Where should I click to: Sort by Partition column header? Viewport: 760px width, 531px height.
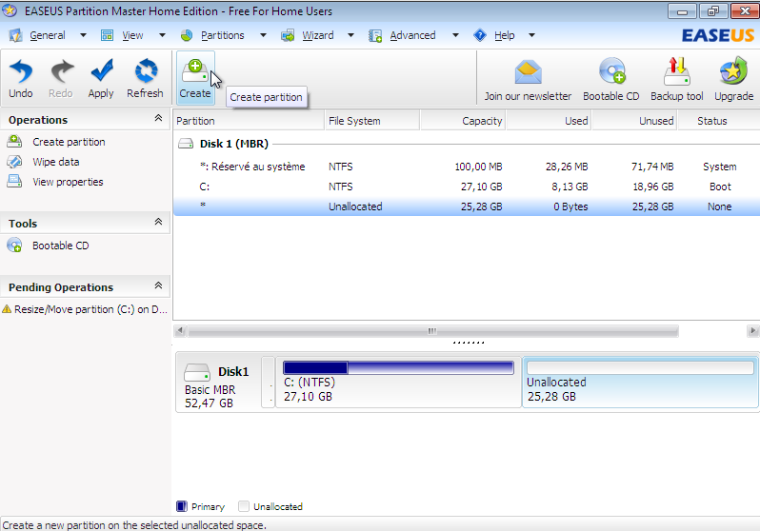point(249,121)
